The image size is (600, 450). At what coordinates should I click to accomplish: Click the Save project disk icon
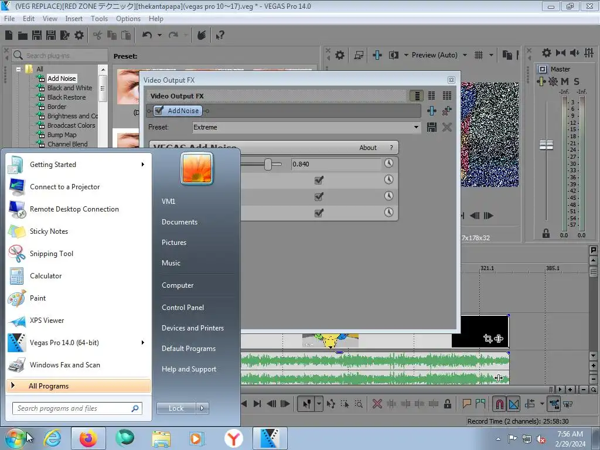[37, 35]
